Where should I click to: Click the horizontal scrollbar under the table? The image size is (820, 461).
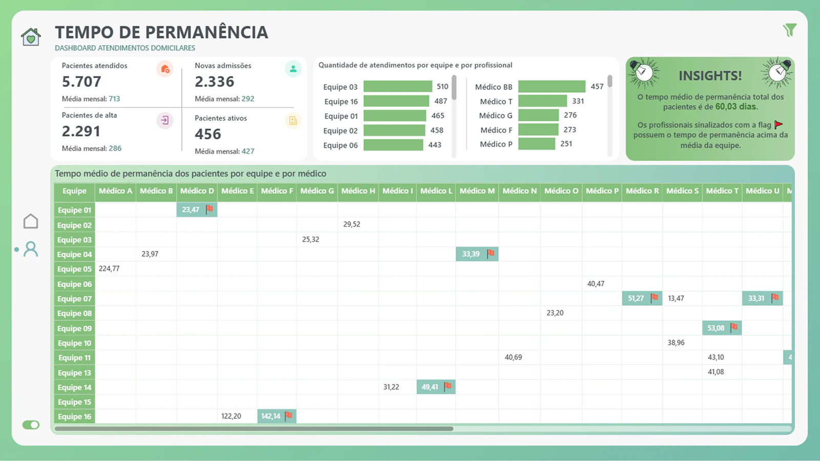pos(254,429)
